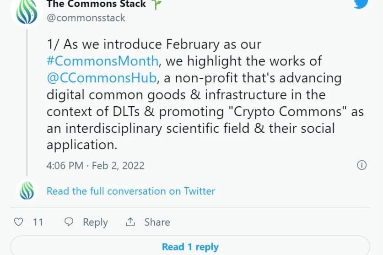Click the share arrow icon
Image resolution: width=383 pixels, height=255 pixels.
point(130,222)
